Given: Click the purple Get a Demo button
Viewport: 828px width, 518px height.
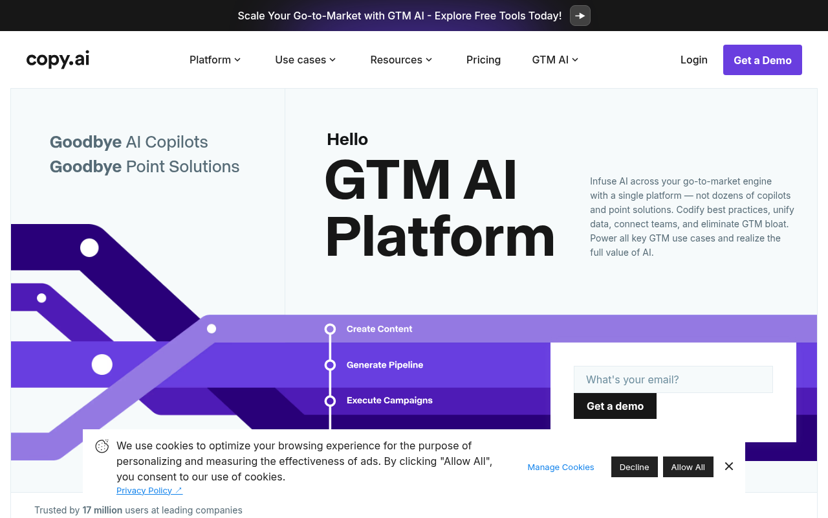Looking at the screenshot, I should [762, 60].
